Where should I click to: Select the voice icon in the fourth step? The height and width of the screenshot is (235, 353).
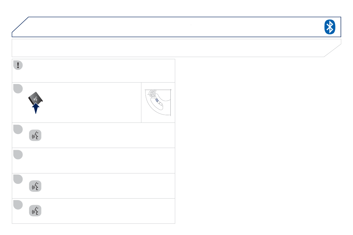[35, 186]
